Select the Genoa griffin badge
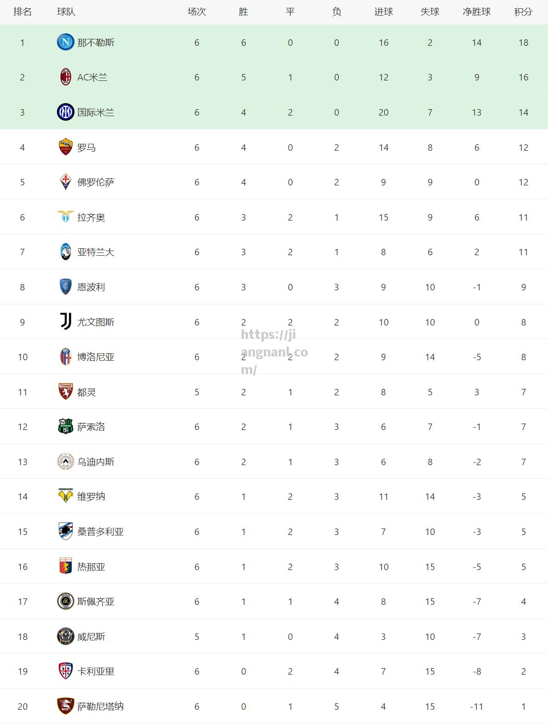Viewport: 548px width, 725px height. pos(66,566)
